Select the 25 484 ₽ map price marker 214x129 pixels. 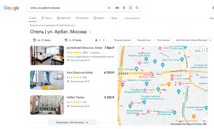[x=184, y=84]
